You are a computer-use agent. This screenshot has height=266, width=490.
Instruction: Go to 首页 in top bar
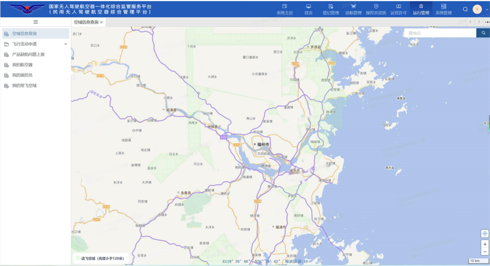309,10
